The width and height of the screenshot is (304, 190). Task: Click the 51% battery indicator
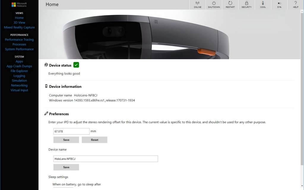click(x=279, y=5)
